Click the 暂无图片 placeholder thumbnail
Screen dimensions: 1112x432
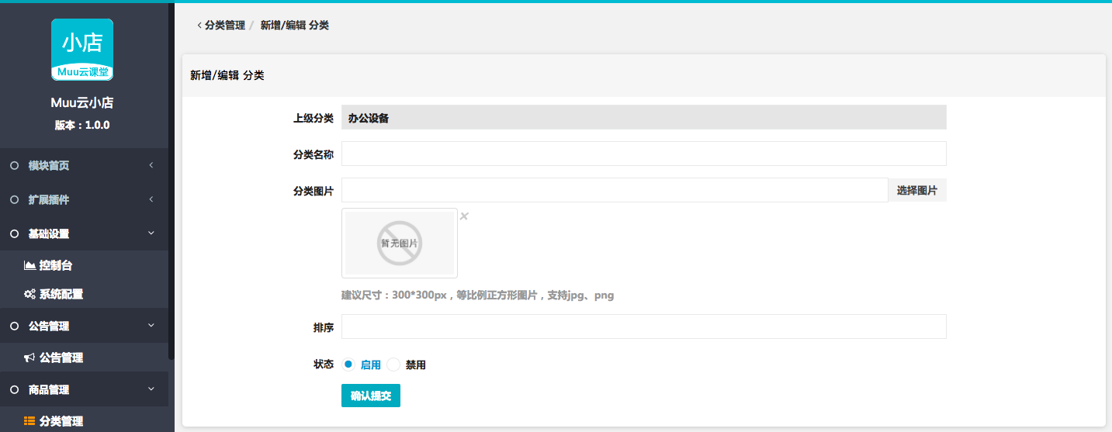(x=400, y=243)
